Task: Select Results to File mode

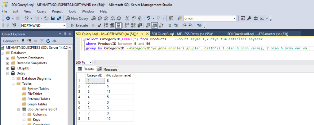Action: [161, 25]
